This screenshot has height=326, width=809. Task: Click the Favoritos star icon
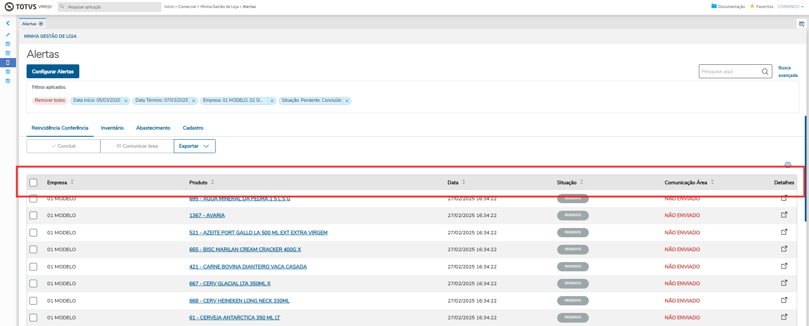tap(752, 6)
